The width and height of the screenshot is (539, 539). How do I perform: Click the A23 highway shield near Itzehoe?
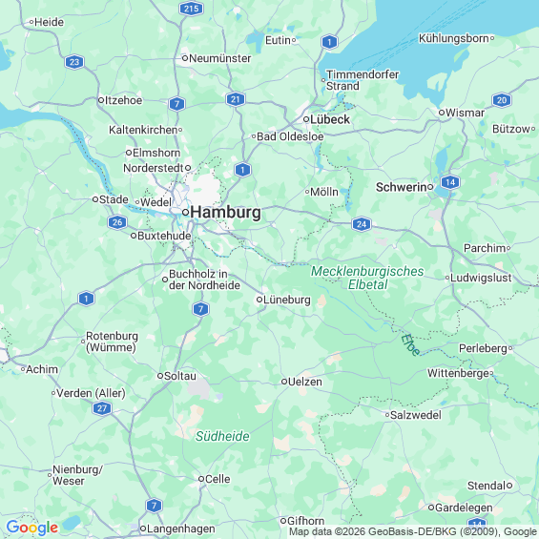(74, 62)
